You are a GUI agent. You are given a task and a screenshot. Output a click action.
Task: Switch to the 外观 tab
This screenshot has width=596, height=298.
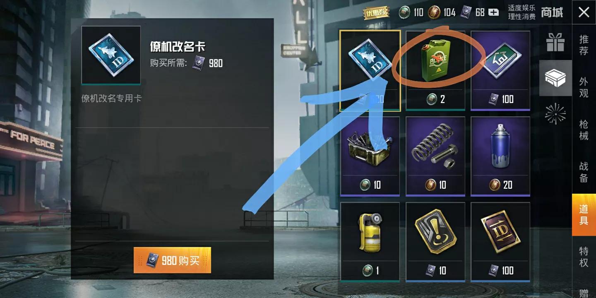click(x=584, y=87)
